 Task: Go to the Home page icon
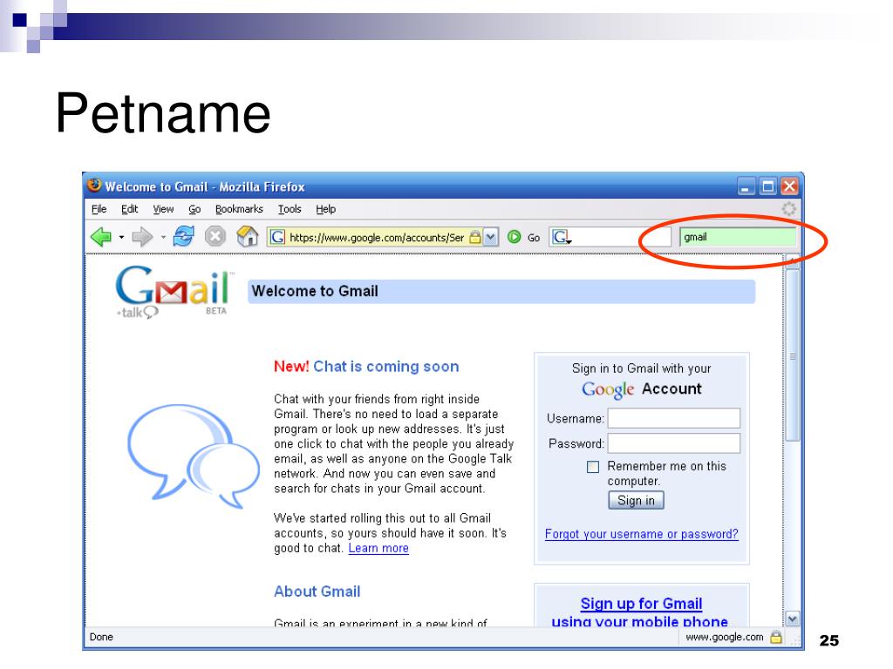(247, 236)
